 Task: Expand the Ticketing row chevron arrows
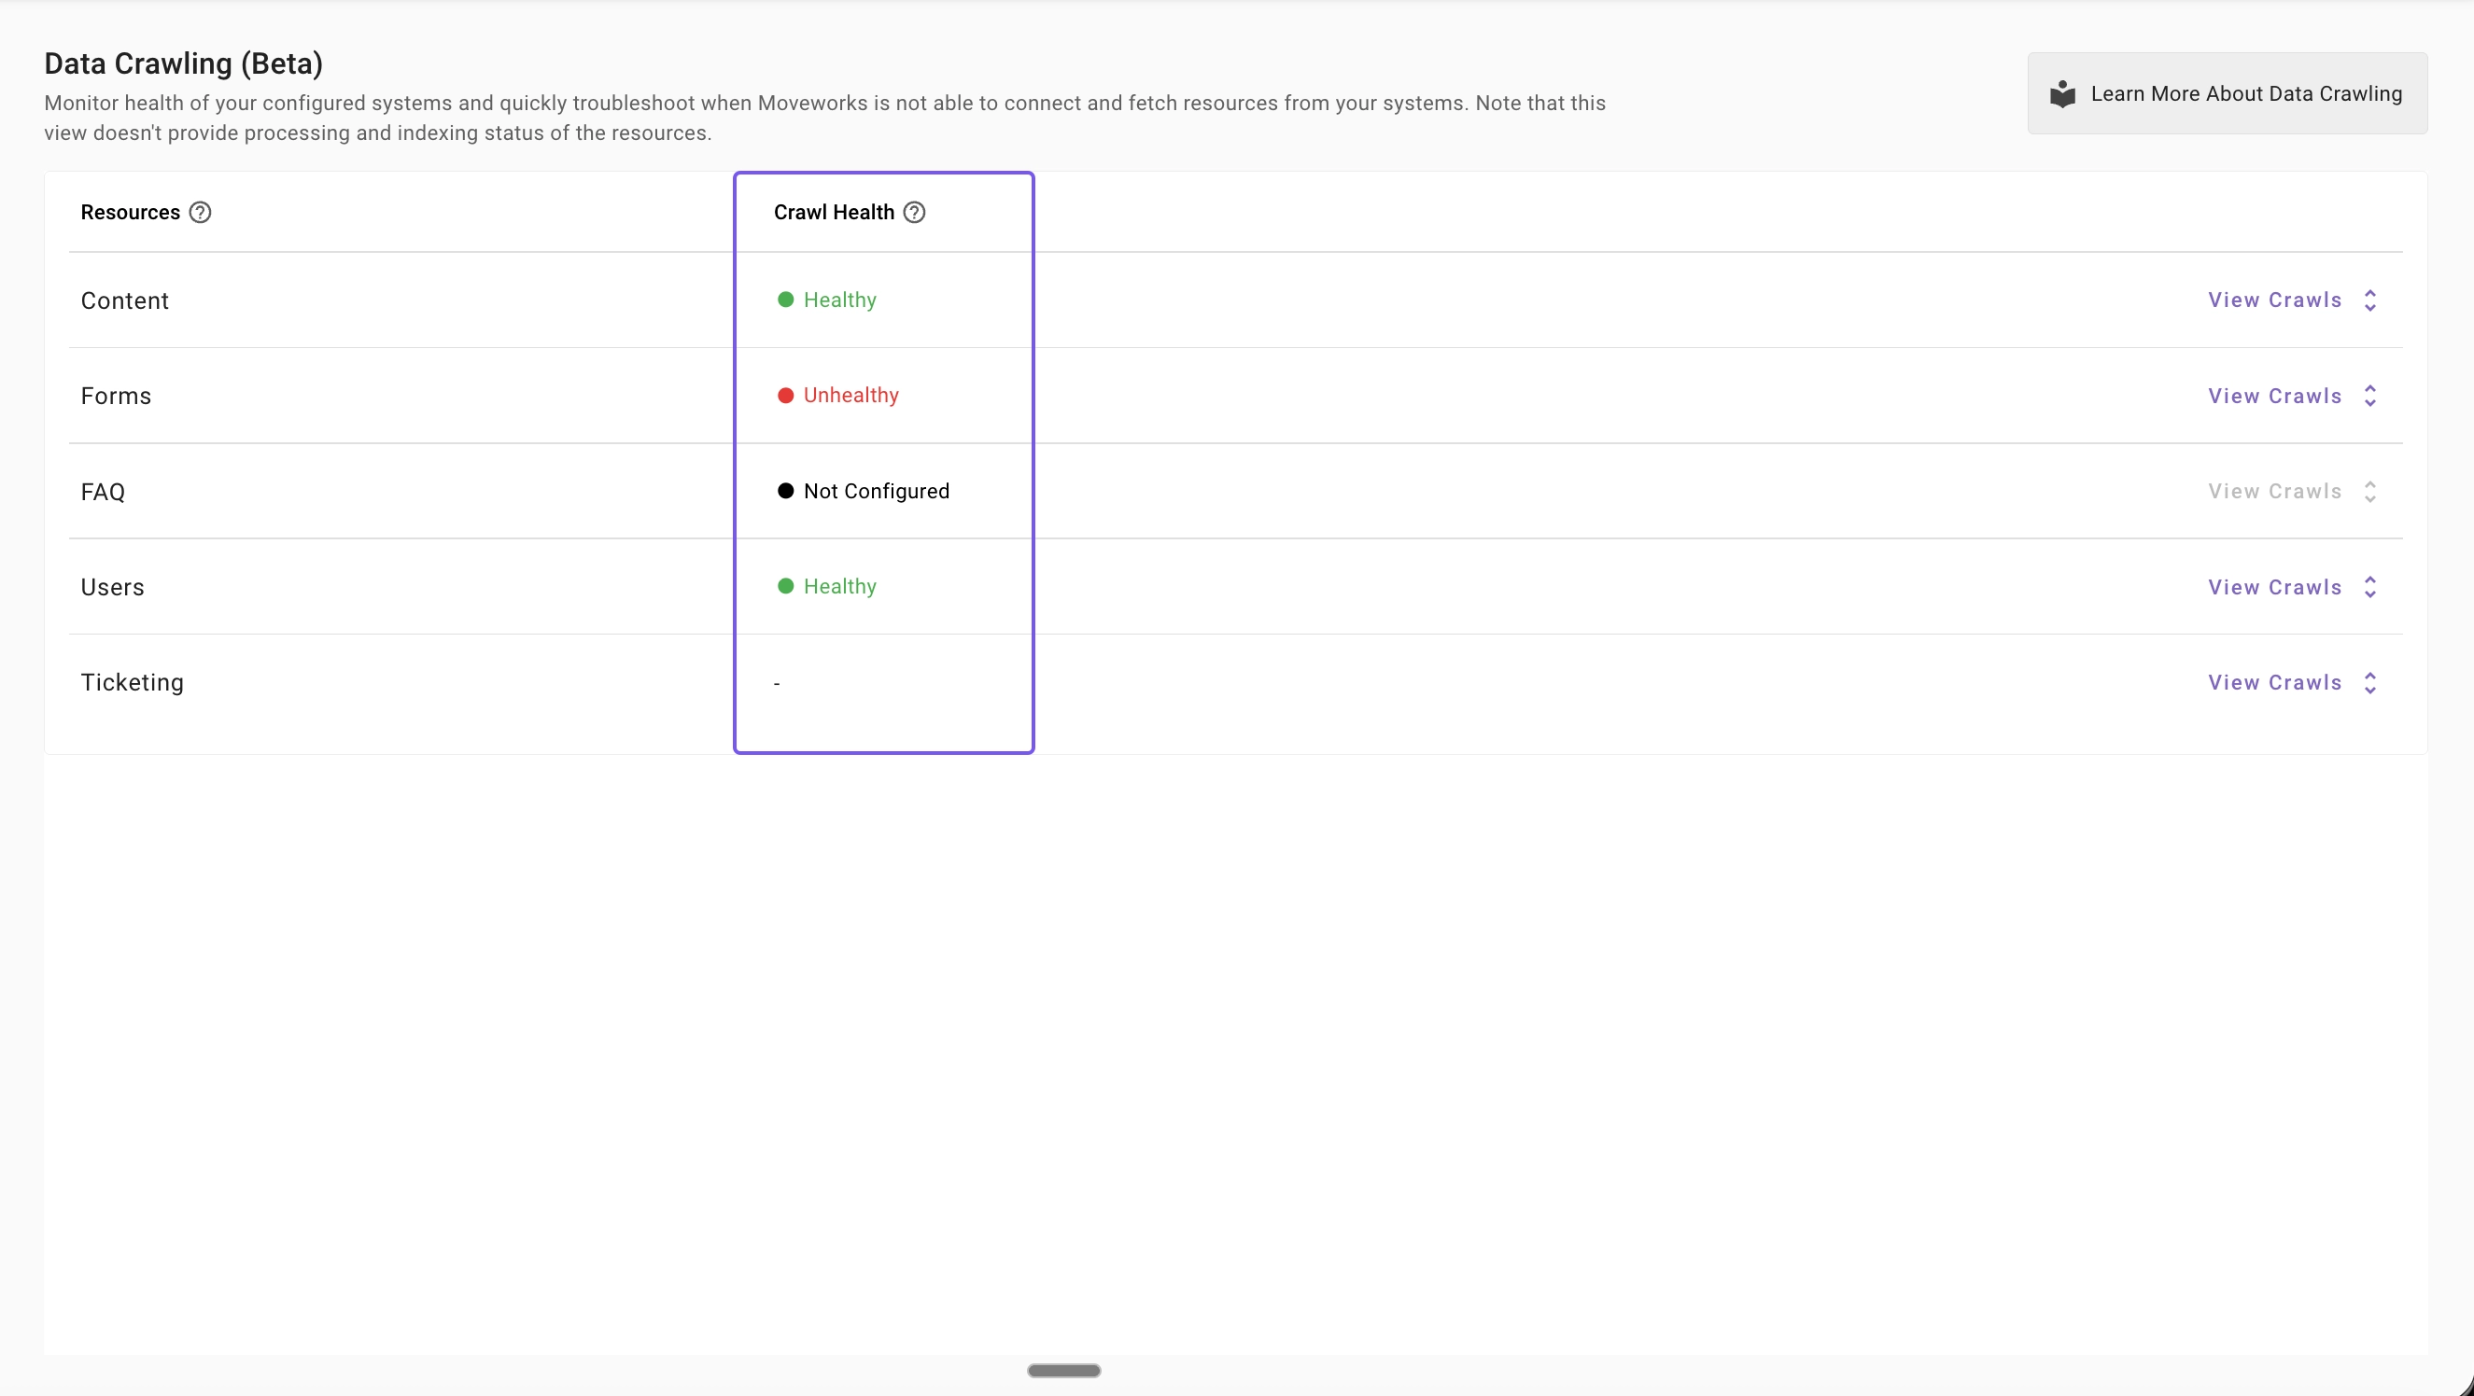(2370, 683)
